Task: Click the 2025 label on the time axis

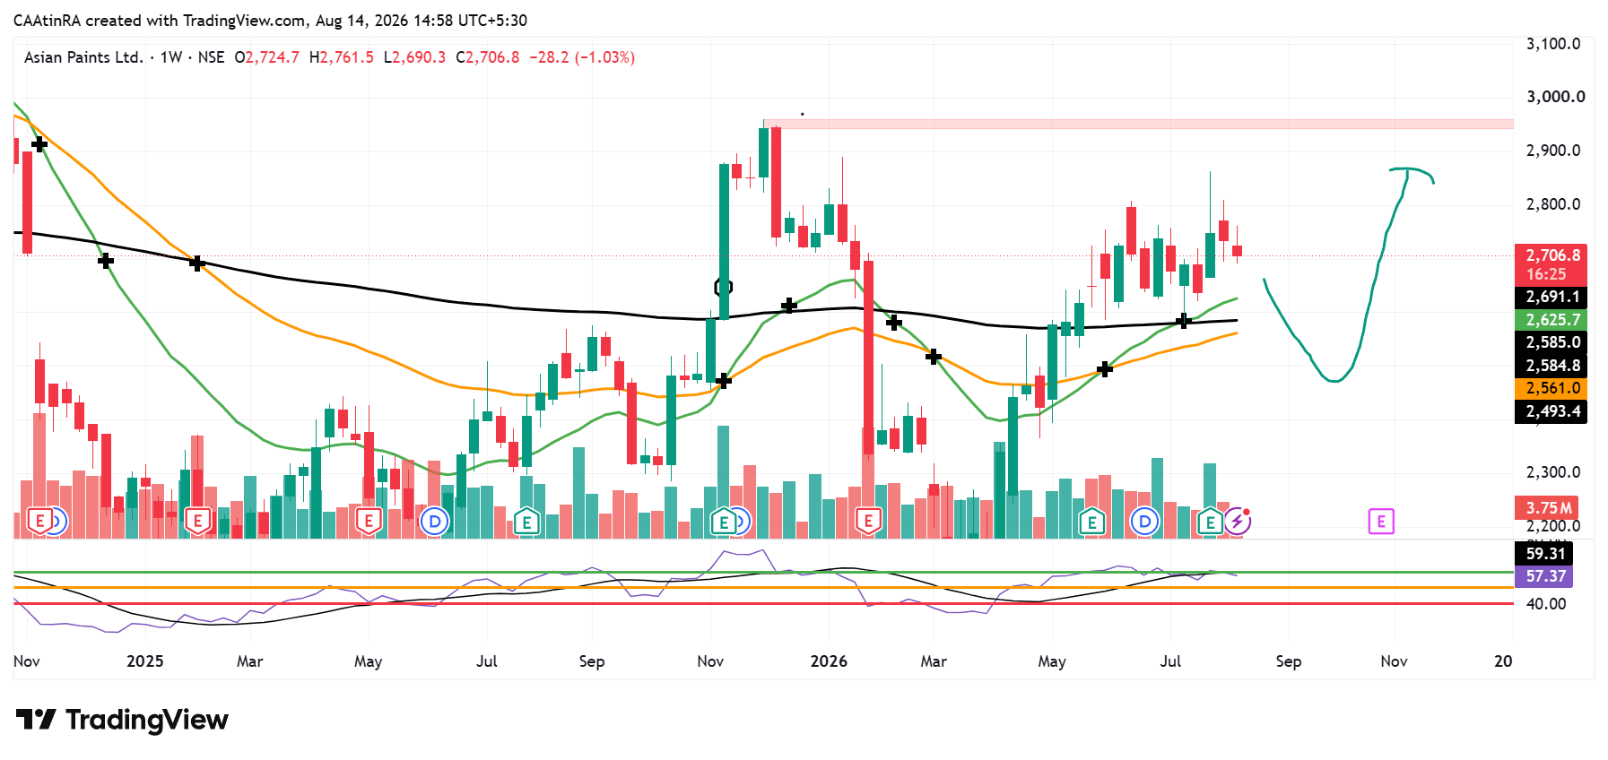Action: (145, 661)
